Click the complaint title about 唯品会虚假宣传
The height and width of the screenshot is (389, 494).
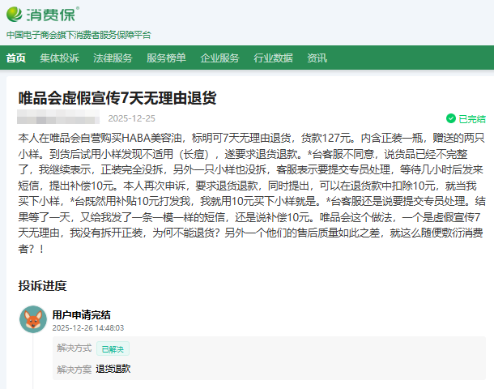pyautogui.click(x=117, y=98)
